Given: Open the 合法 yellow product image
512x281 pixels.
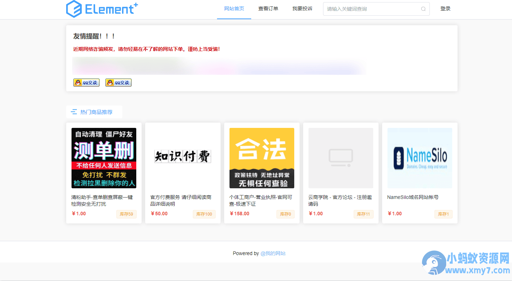Looking at the screenshot, I should coord(262,158).
